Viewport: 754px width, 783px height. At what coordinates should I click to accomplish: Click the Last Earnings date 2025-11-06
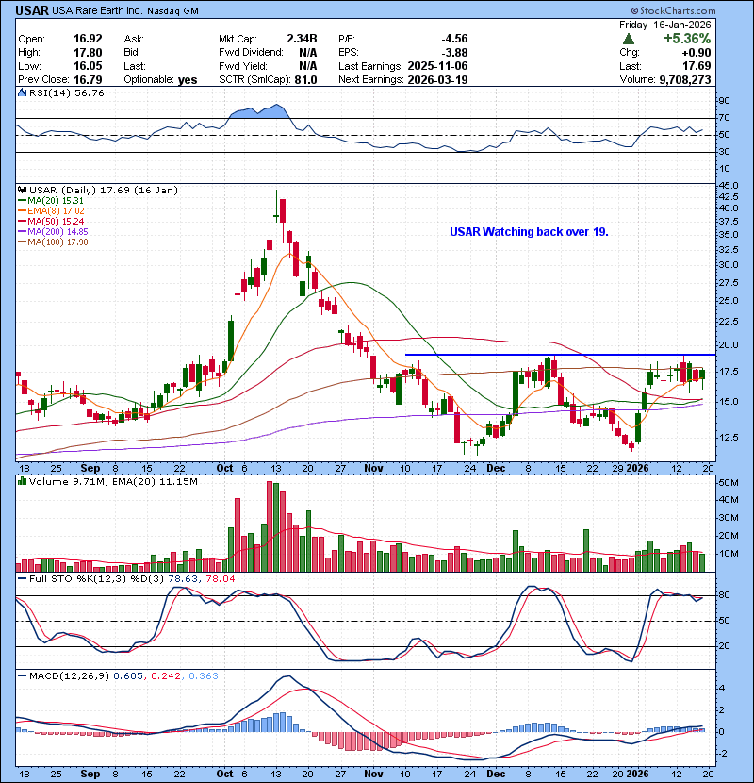pyautogui.click(x=437, y=66)
